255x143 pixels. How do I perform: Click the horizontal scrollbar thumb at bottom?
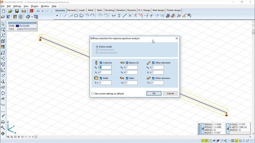tap(36, 137)
